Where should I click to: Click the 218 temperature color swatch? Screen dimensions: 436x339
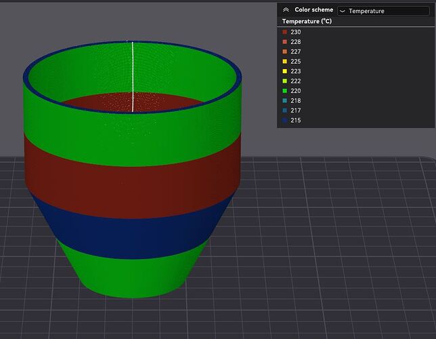284,100
